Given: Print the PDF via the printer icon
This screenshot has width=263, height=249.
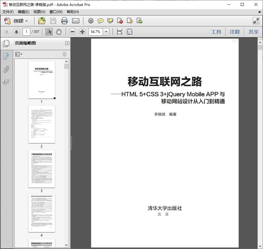Looking at the screenshot, I should pyautogui.click(x=65, y=21).
